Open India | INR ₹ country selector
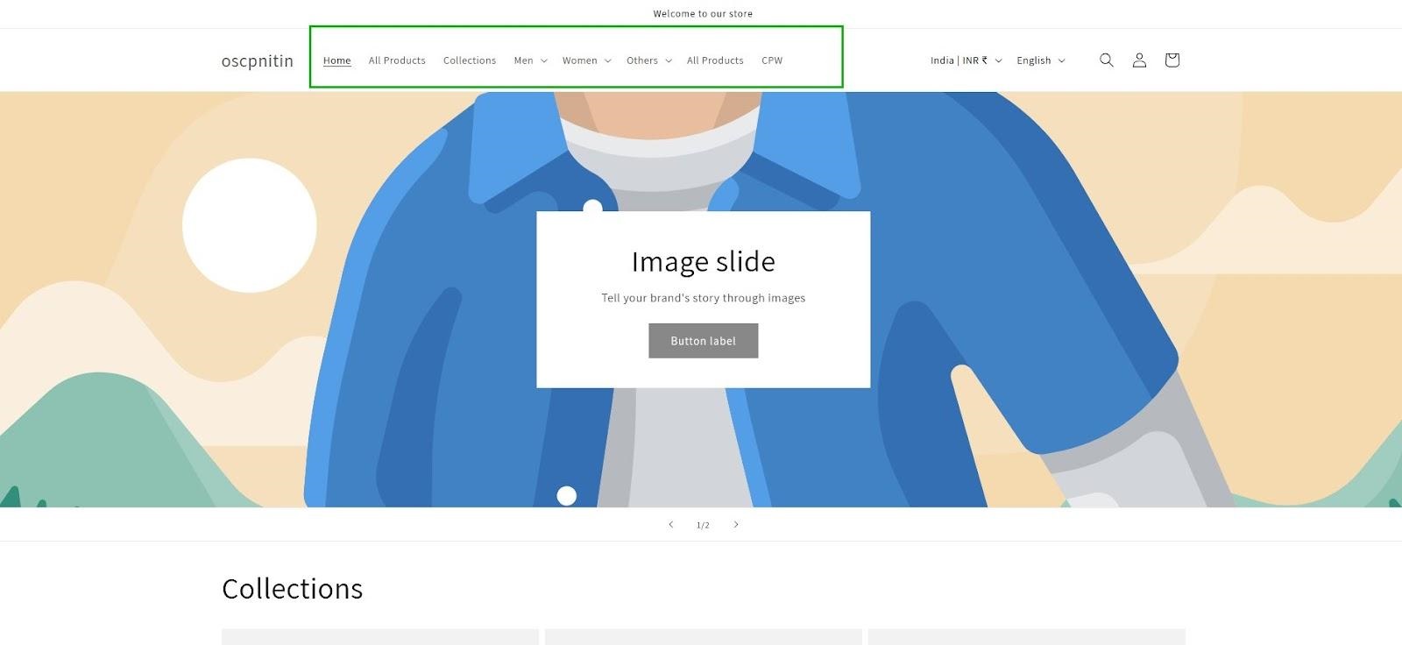 pyautogui.click(x=966, y=60)
